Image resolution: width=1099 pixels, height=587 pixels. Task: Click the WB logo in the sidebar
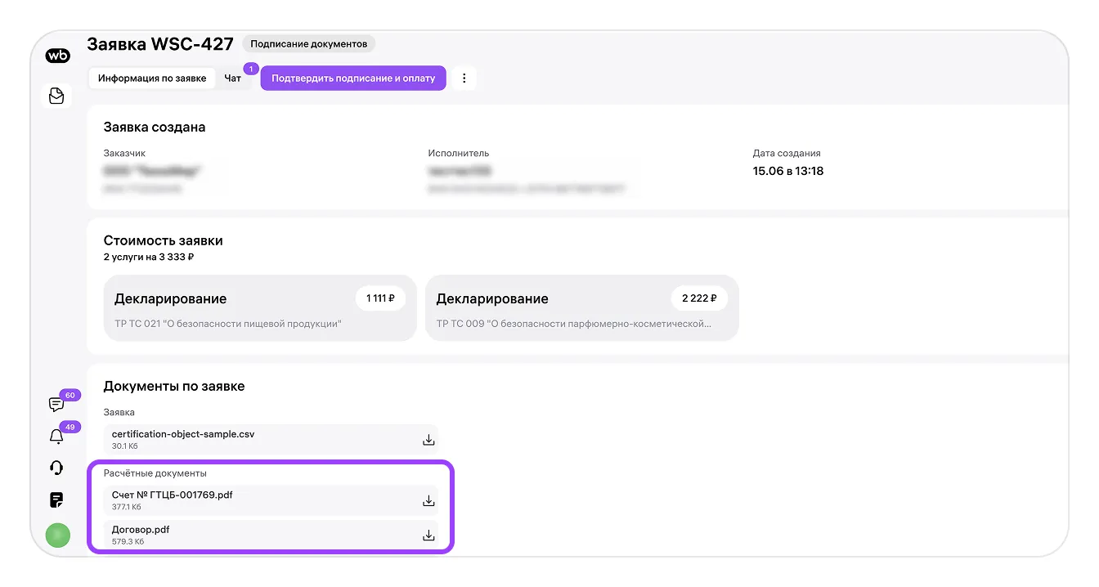tap(57, 56)
